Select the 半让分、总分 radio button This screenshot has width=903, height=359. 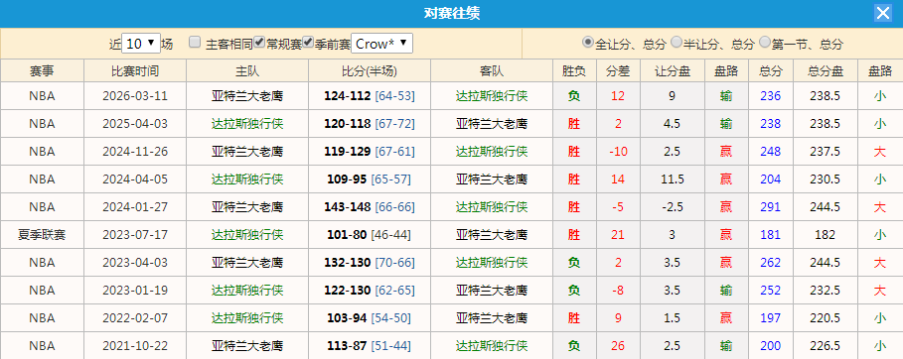click(x=677, y=42)
